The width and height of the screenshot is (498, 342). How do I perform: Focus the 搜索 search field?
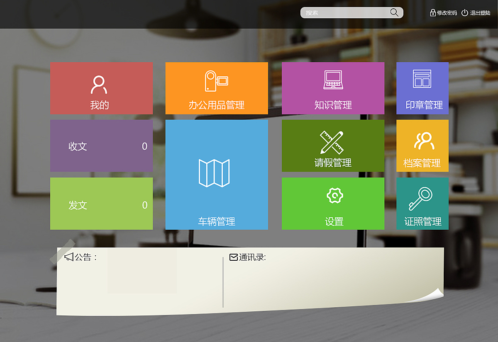(352, 12)
